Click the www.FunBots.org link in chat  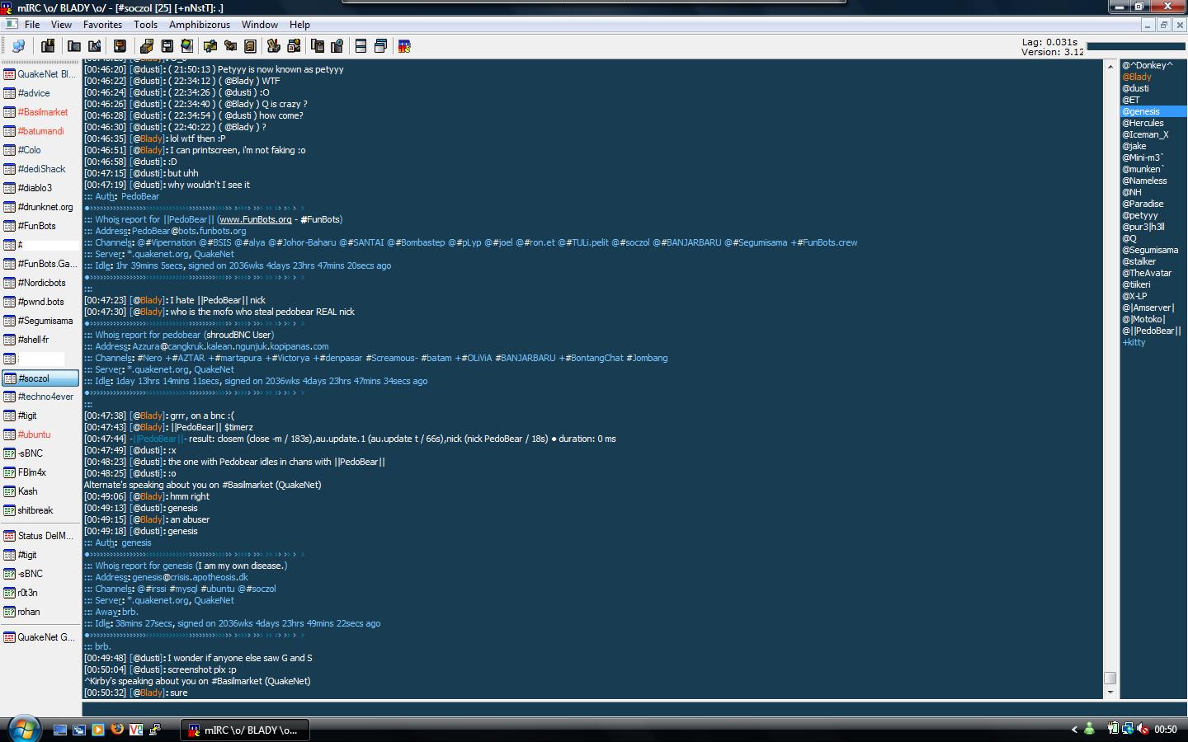[x=255, y=219]
